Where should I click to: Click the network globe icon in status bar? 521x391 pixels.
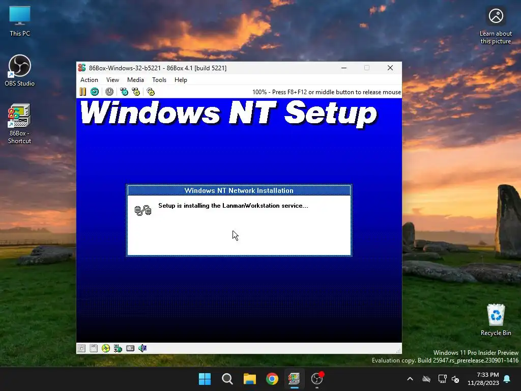(118, 348)
